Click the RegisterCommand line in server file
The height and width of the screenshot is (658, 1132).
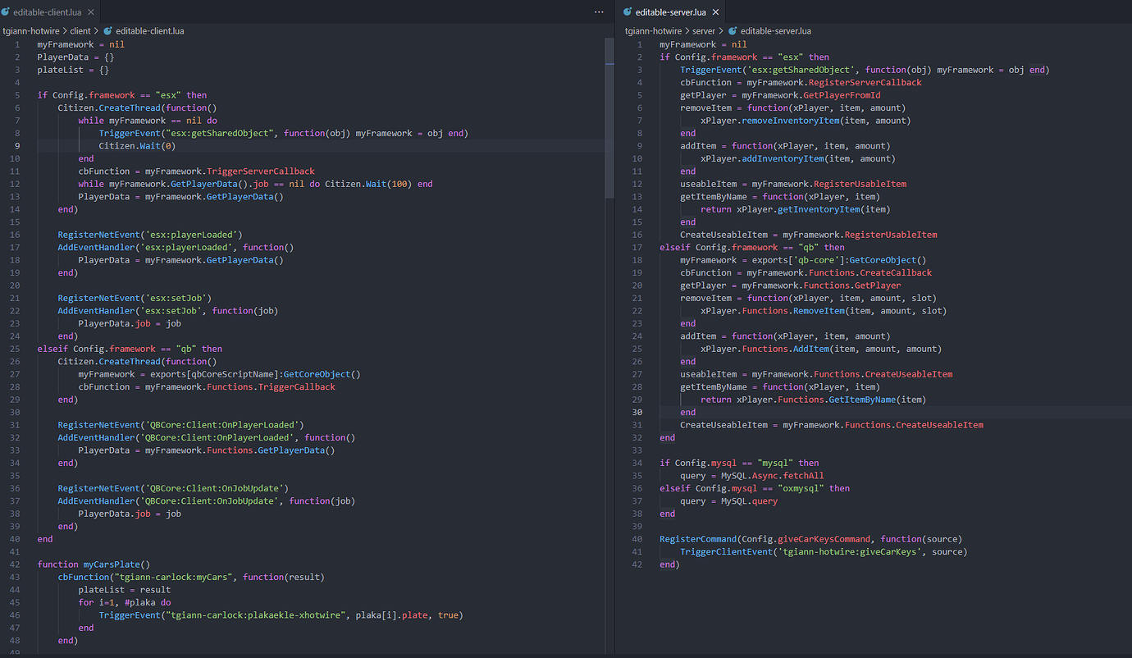pos(810,539)
